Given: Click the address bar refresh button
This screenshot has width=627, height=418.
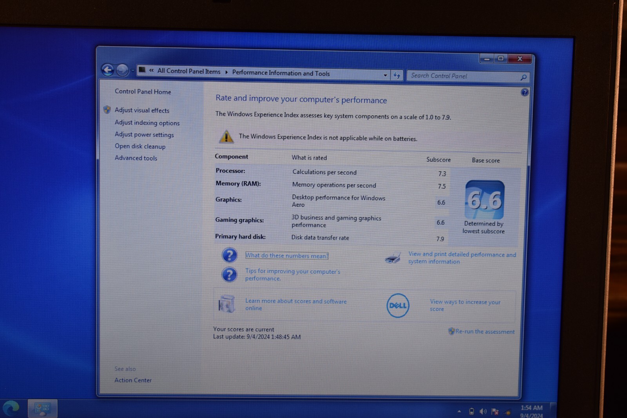Looking at the screenshot, I should [397, 76].
